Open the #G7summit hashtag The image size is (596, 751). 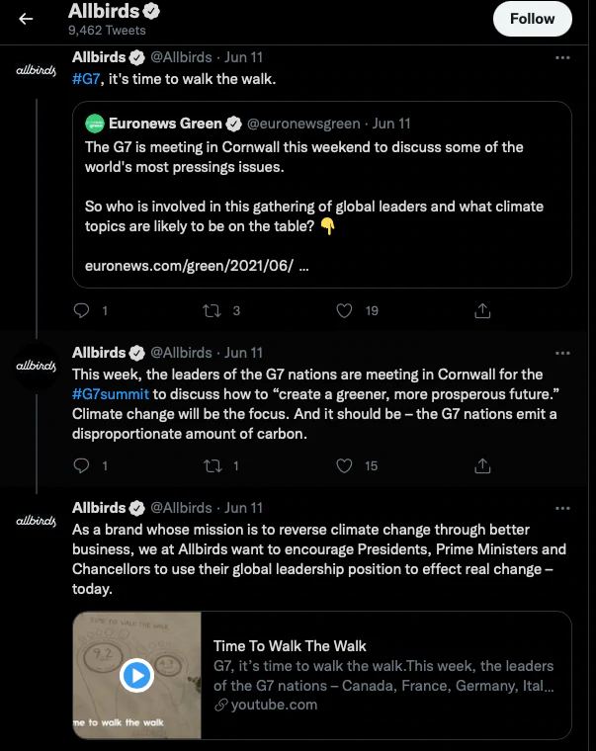[111, 393]
